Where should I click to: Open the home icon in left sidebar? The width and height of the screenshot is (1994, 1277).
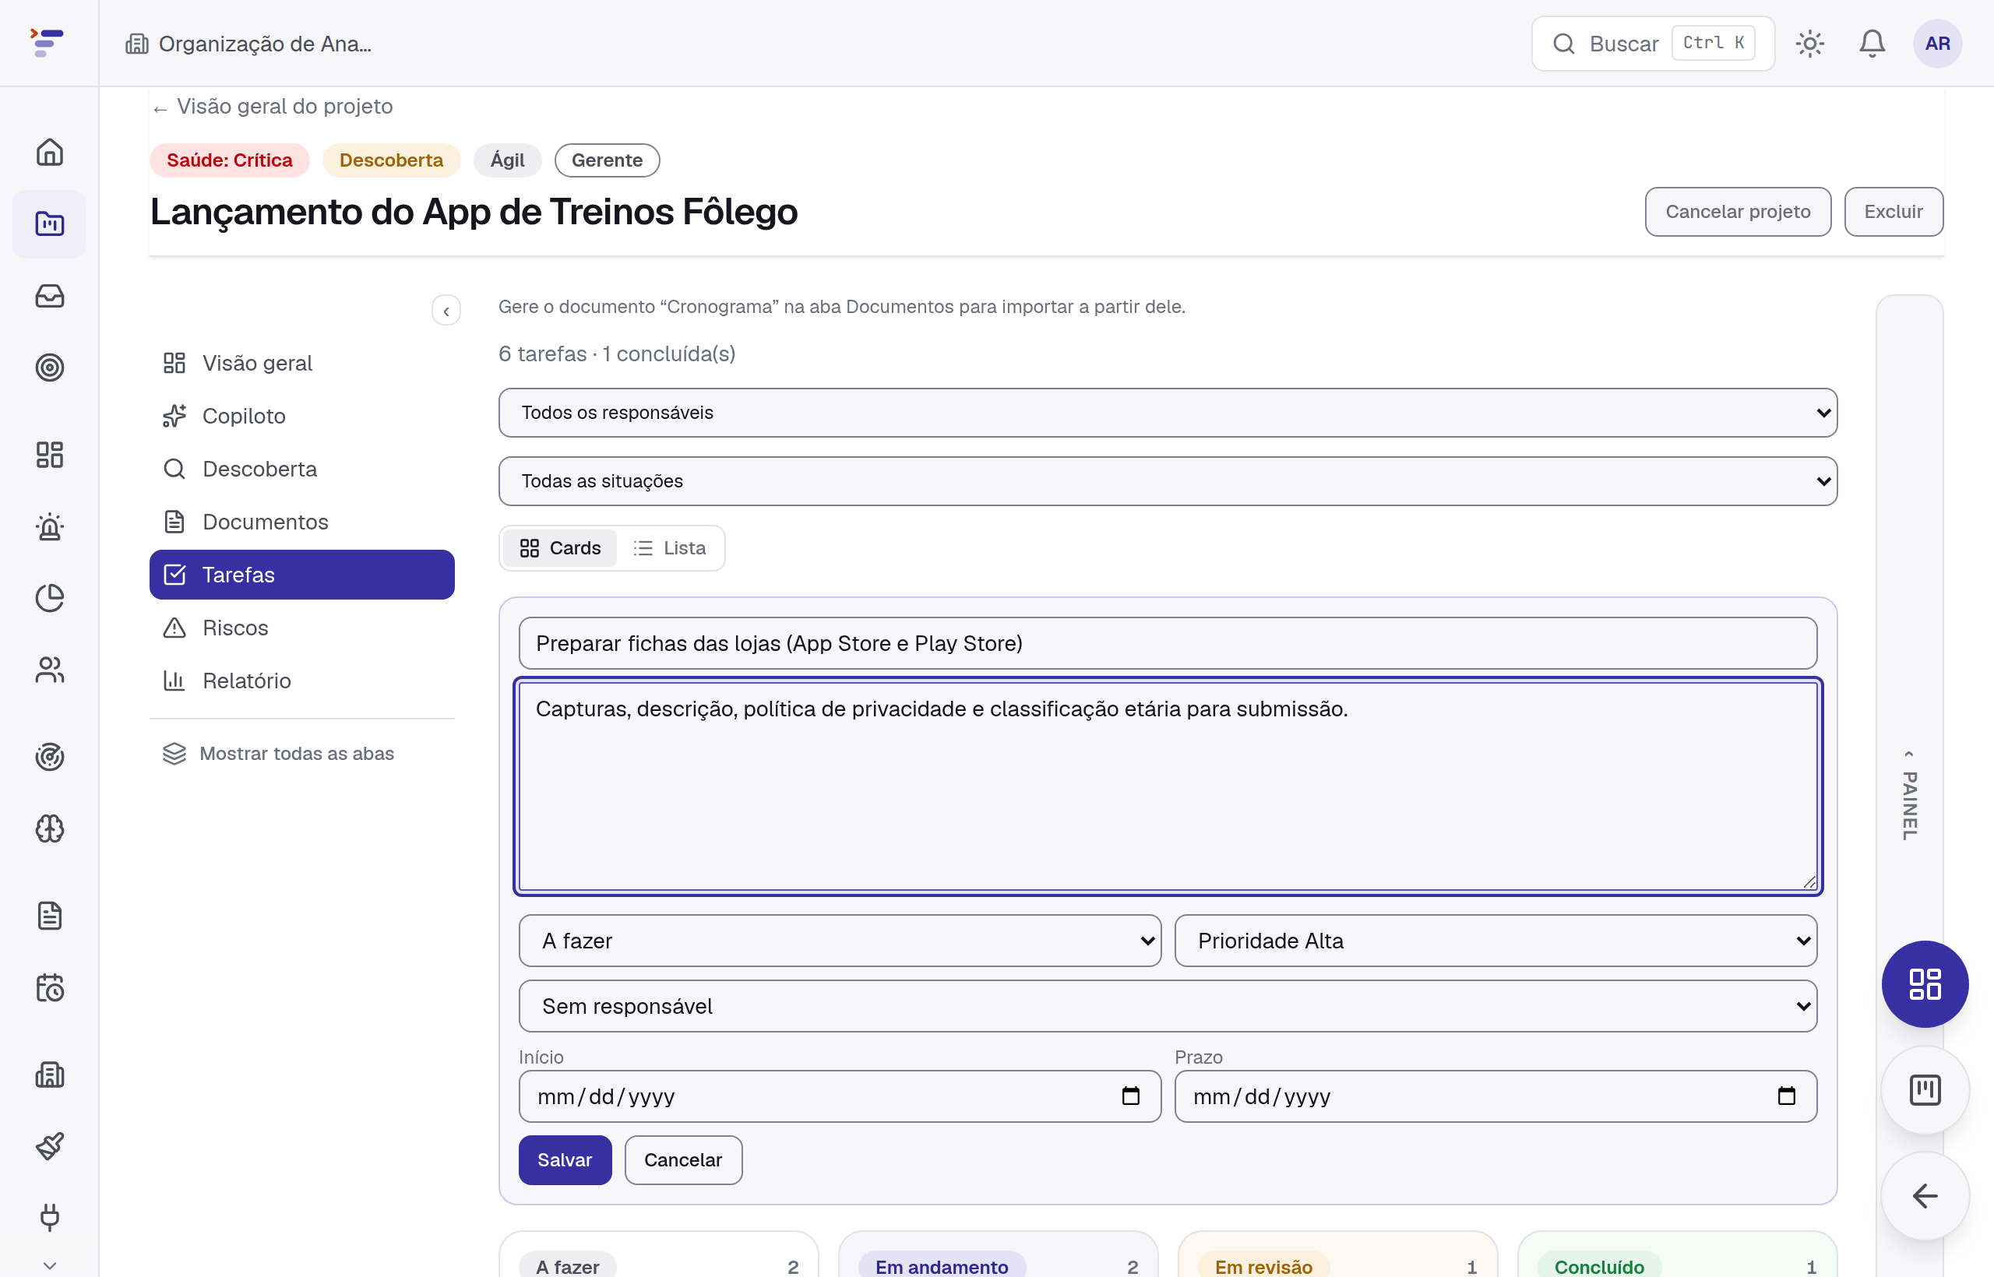[50, 152]
